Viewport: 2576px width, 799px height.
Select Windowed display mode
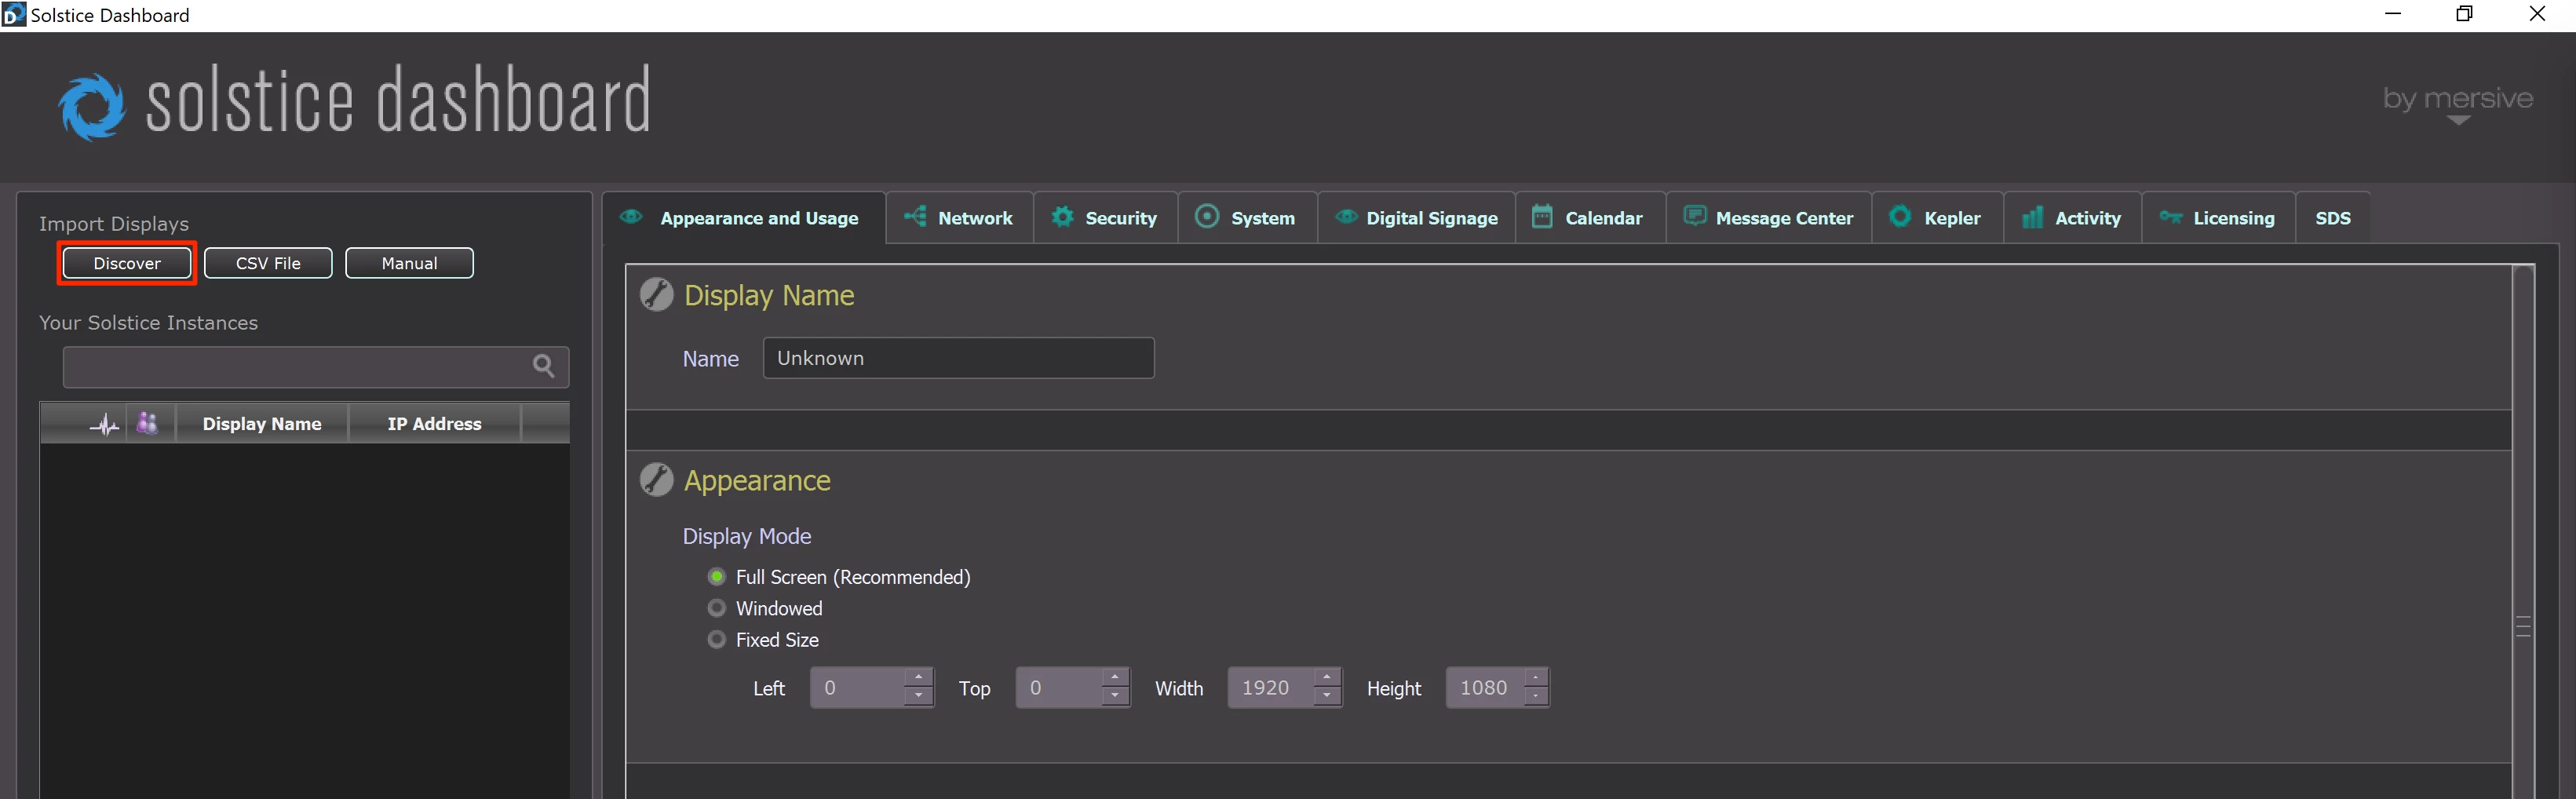click(x=716, y=608)
